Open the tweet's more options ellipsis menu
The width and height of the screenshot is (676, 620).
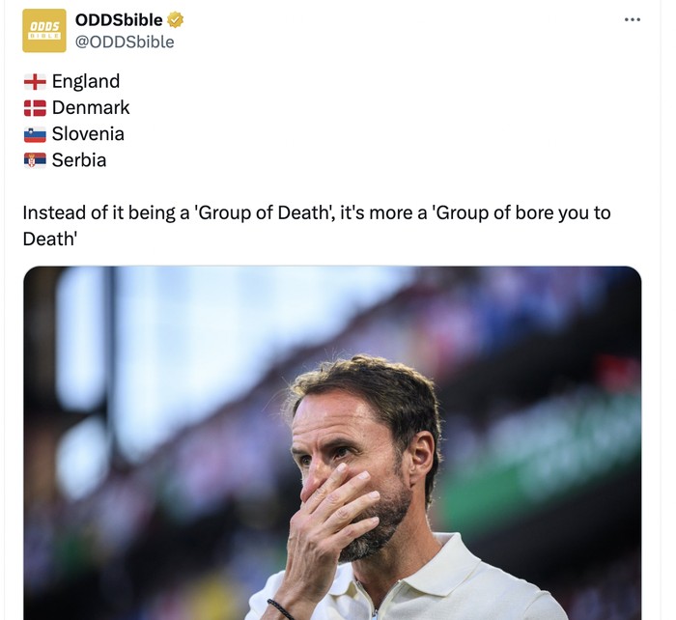coord(633,20)
